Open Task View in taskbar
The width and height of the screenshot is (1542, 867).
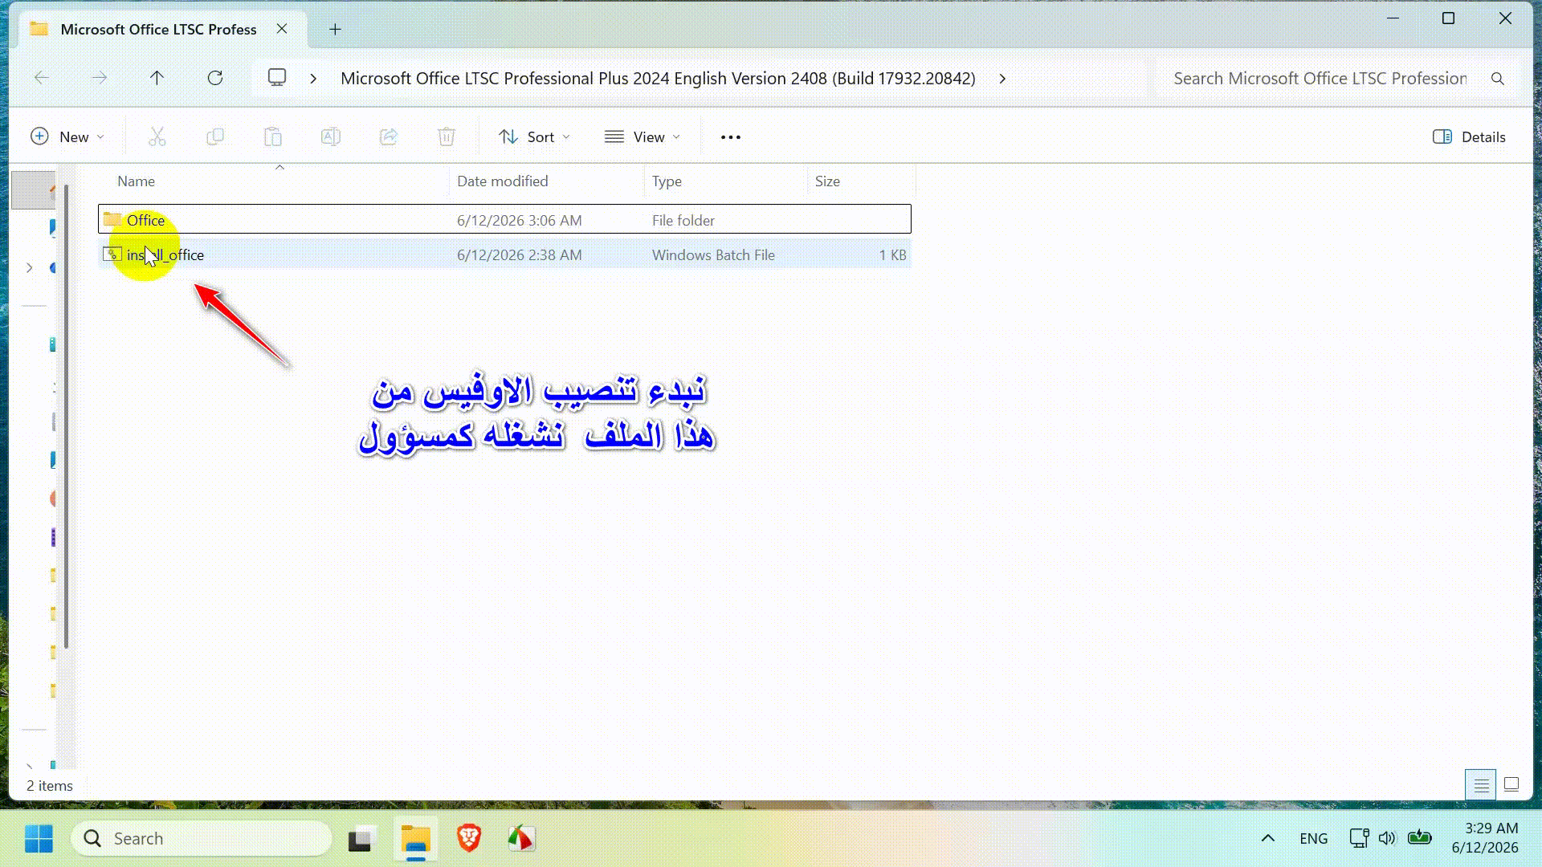pos(360,839)
